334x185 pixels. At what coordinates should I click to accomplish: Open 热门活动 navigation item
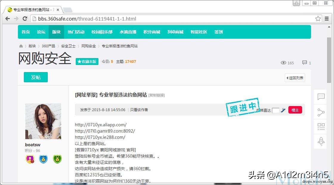76,32
